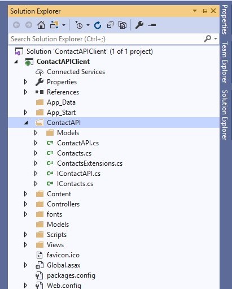Click the Refresh icon in toolbar
This screenshot has height=289, width=232.
98,25
